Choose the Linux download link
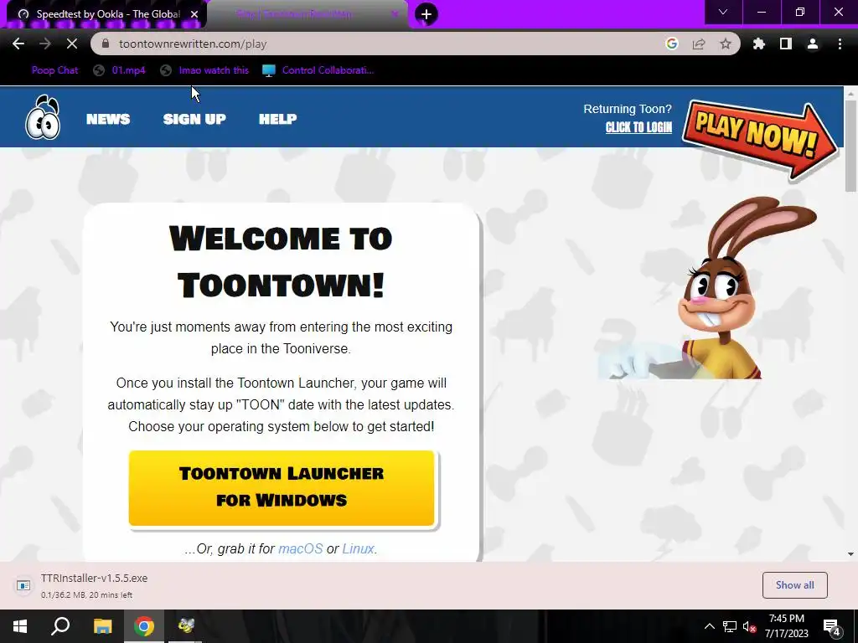 (x=358, y=548)
